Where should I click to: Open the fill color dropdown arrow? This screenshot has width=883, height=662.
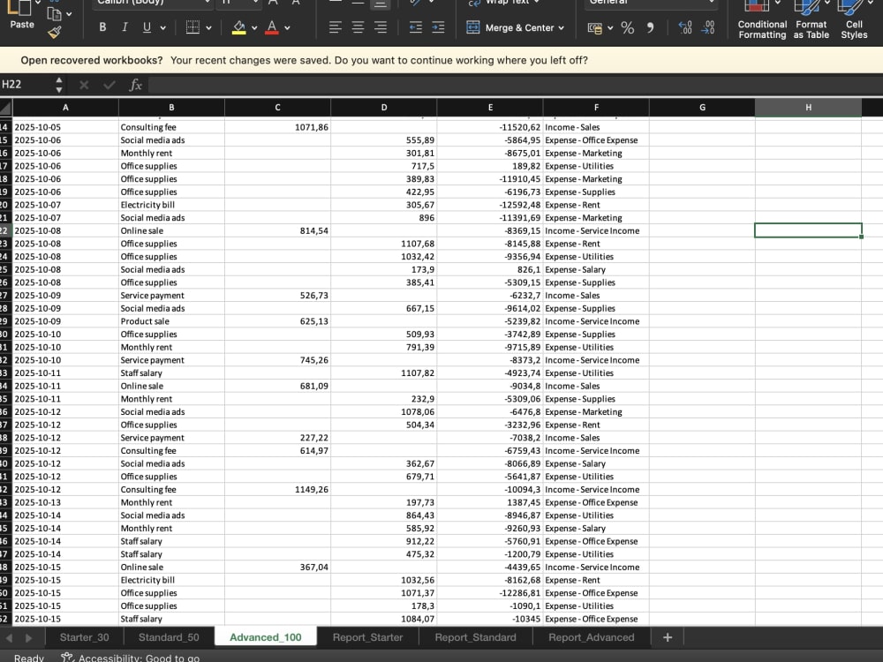[254, 27]
